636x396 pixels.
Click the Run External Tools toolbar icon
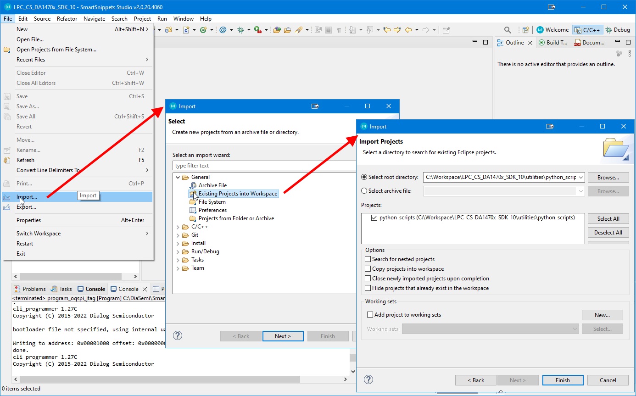tap(258, 30)
